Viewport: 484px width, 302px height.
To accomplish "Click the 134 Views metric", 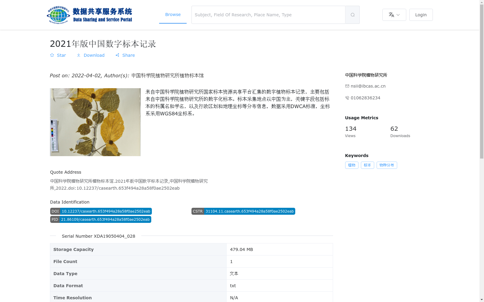I will click(351, 132).
